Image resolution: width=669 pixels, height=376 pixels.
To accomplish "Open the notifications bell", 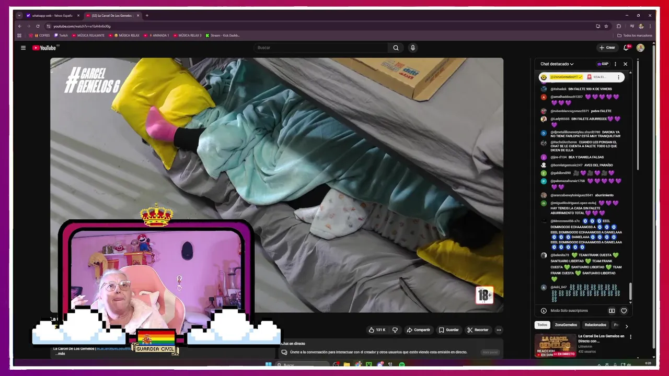I will (626, 48).
